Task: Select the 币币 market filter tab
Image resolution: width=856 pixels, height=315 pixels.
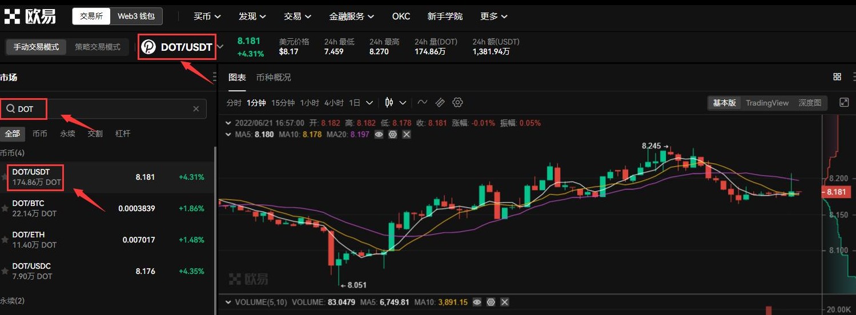Action: tap(40, 134)
